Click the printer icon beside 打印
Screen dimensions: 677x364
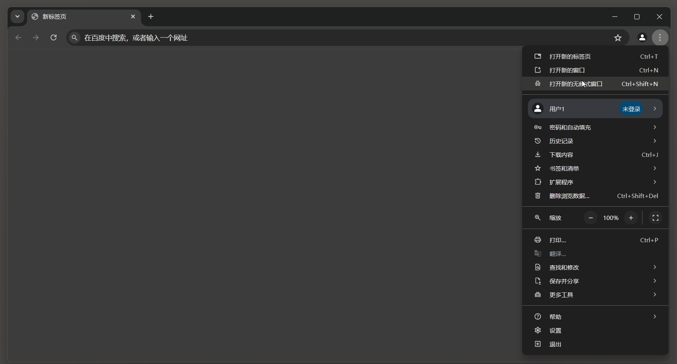[538, 240]
